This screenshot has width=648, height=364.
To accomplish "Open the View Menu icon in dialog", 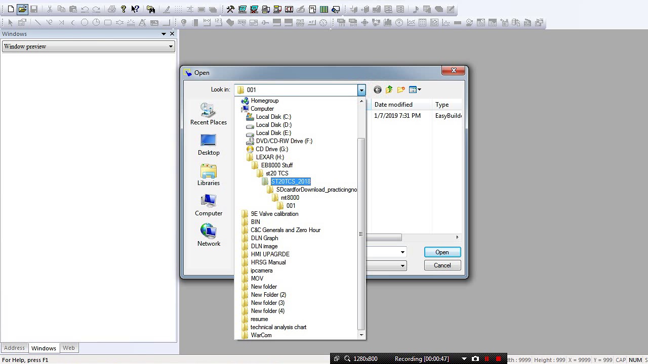I will point(415,89).
